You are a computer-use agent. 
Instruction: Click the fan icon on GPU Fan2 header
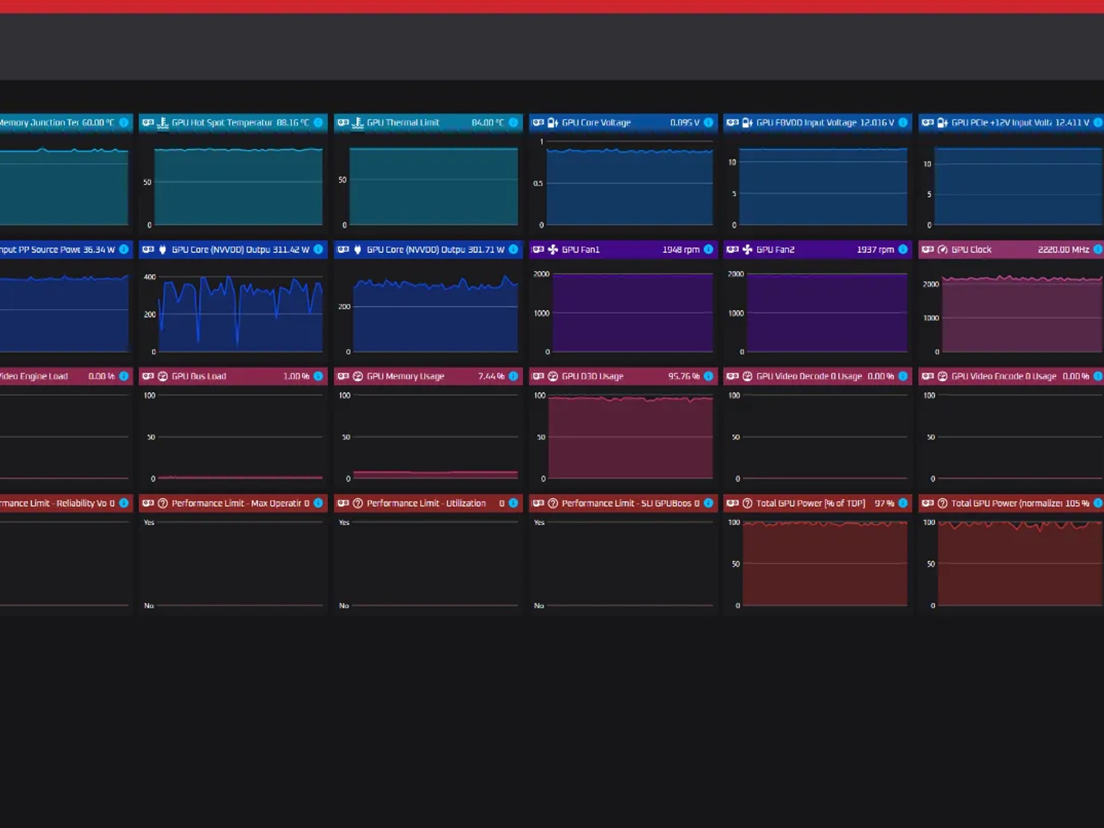click(747, 250)
